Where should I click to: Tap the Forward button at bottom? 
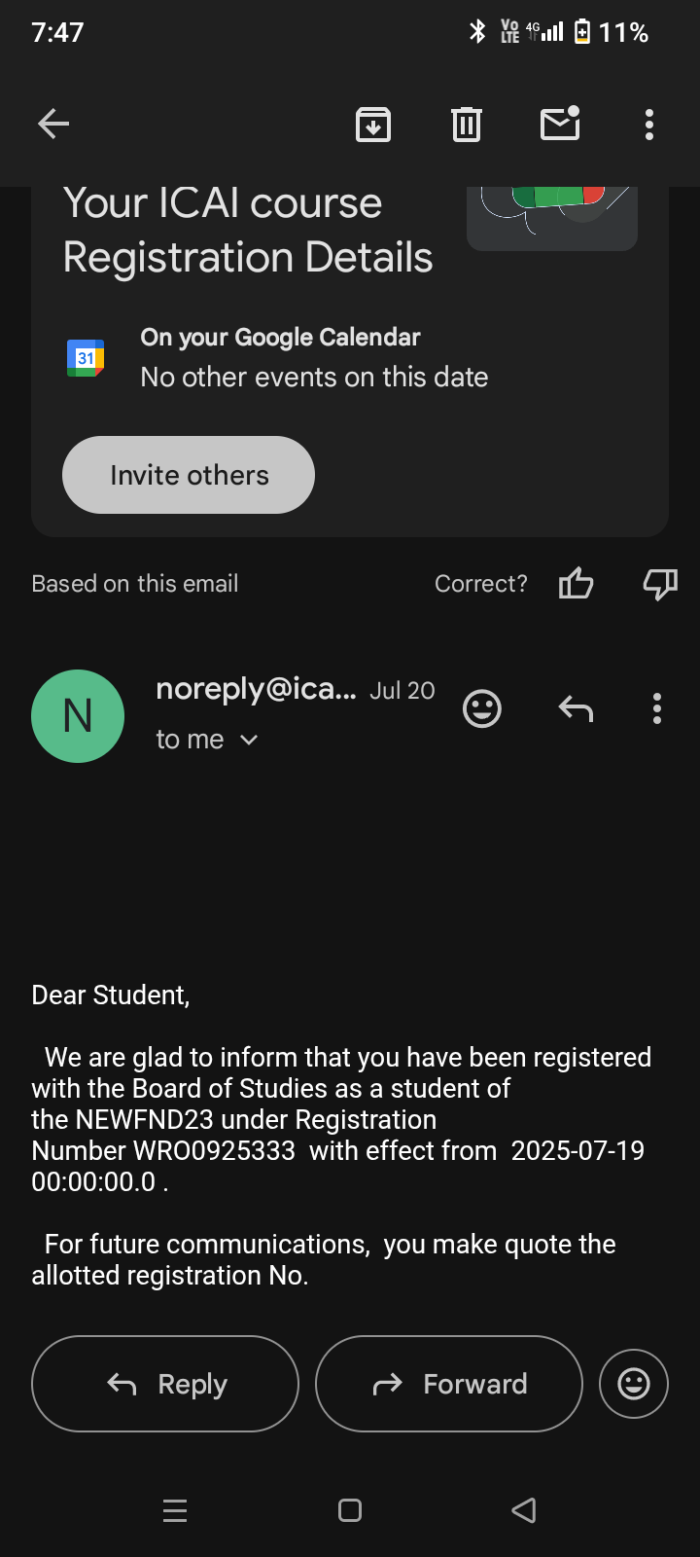449,1384
